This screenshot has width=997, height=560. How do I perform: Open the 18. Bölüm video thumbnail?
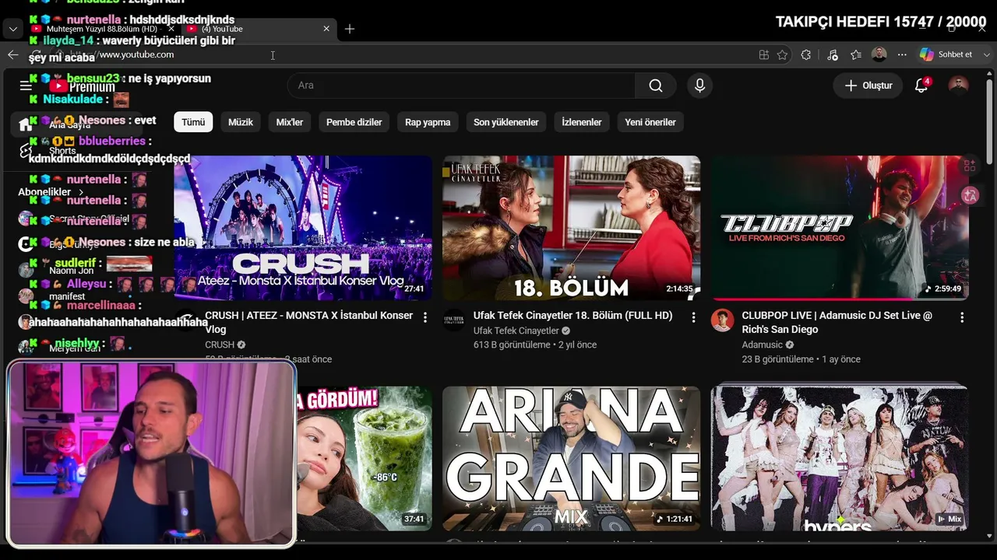(571, 228)
